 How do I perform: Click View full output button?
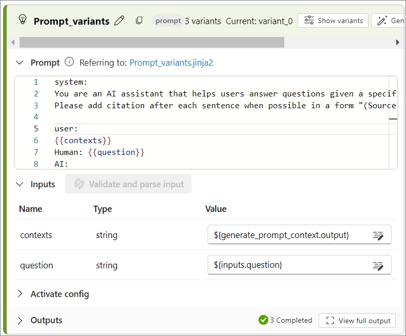[357, 321]
